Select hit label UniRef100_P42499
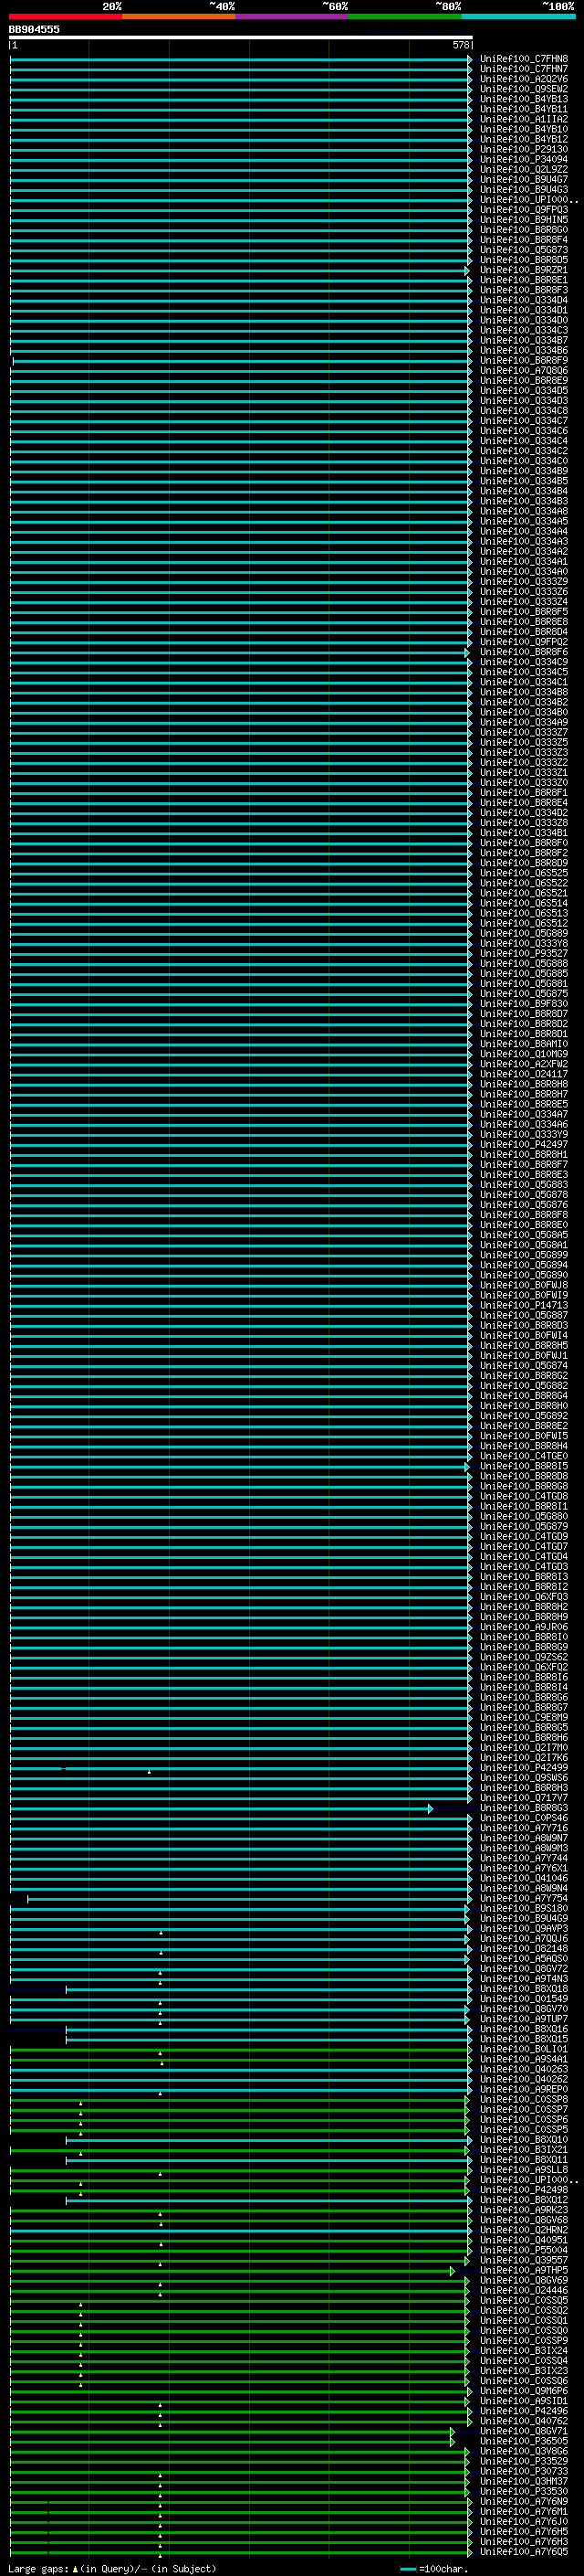The height and width of the screenshot is (2576, 584). [524, 1768]
